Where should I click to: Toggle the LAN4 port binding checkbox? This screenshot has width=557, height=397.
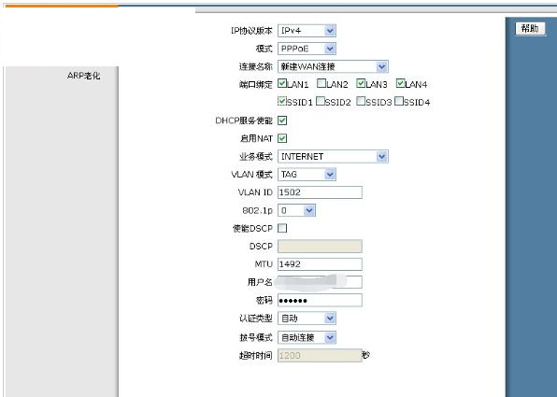[x=400, y=83]
